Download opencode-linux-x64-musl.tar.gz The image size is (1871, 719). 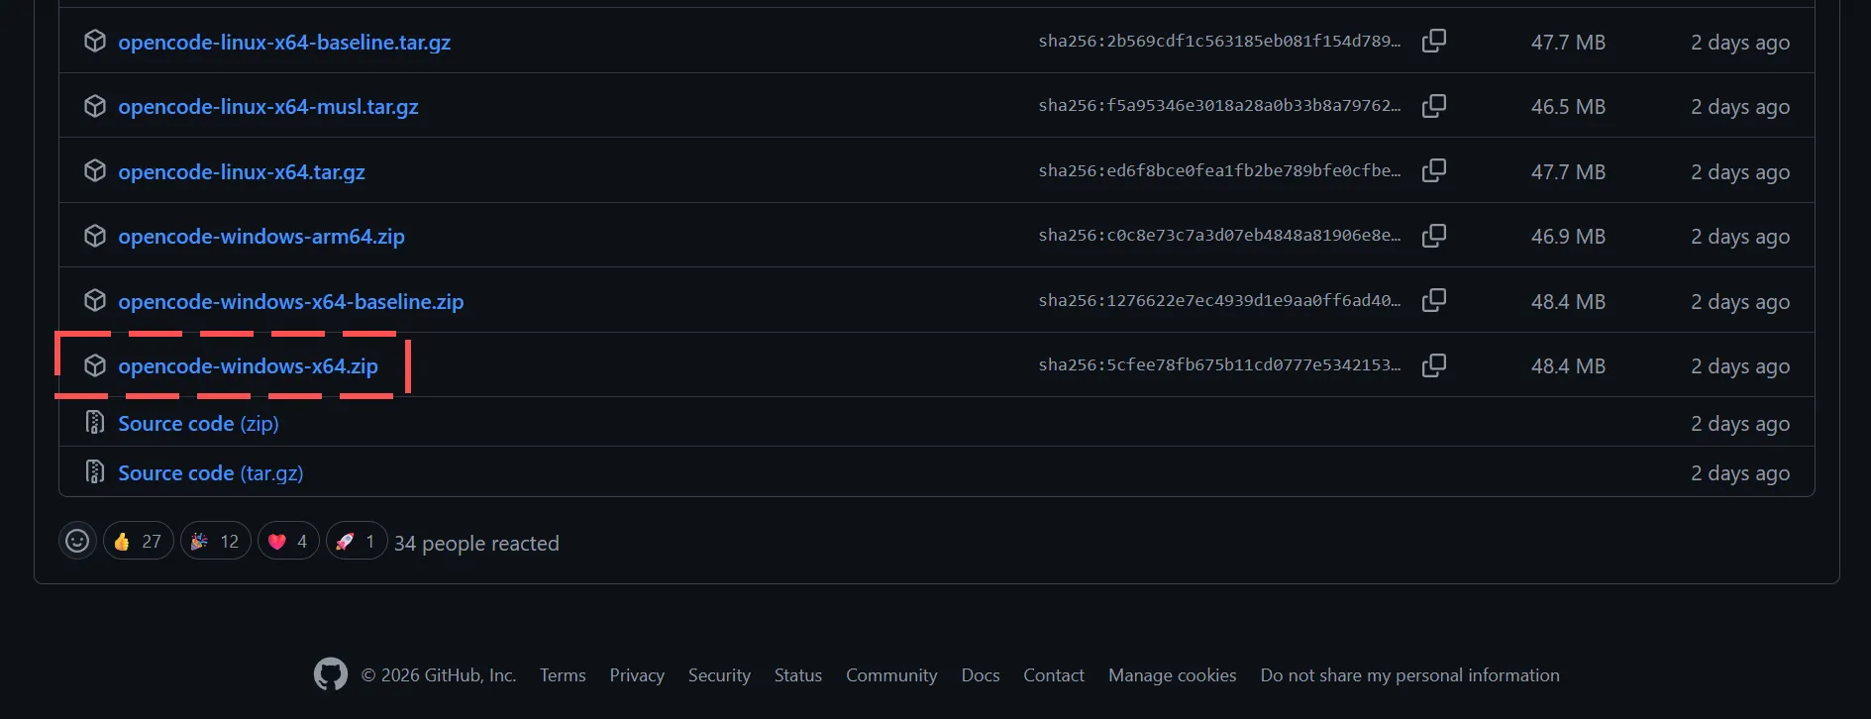click(268, 107)
